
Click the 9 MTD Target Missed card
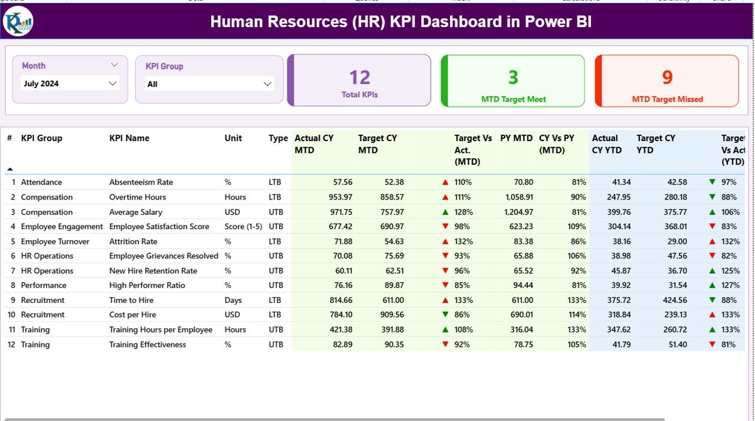pos(667,80)
